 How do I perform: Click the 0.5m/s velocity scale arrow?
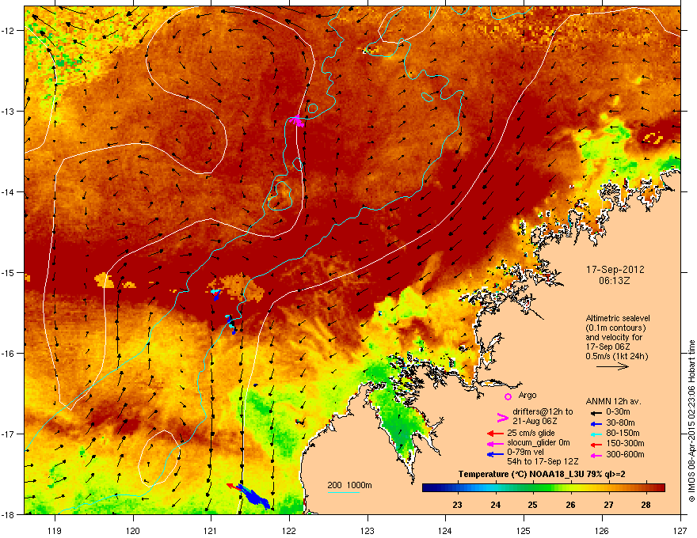[x=612, y=366]
